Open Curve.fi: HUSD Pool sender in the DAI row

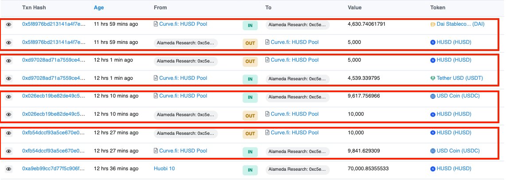click(x=183, y=24)
